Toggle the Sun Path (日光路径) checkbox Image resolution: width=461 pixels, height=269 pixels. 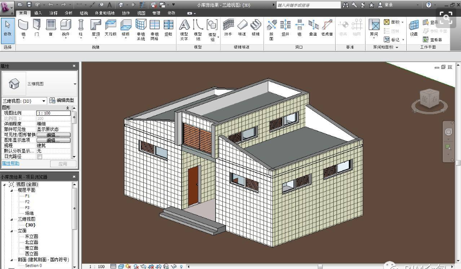[40, 157]
